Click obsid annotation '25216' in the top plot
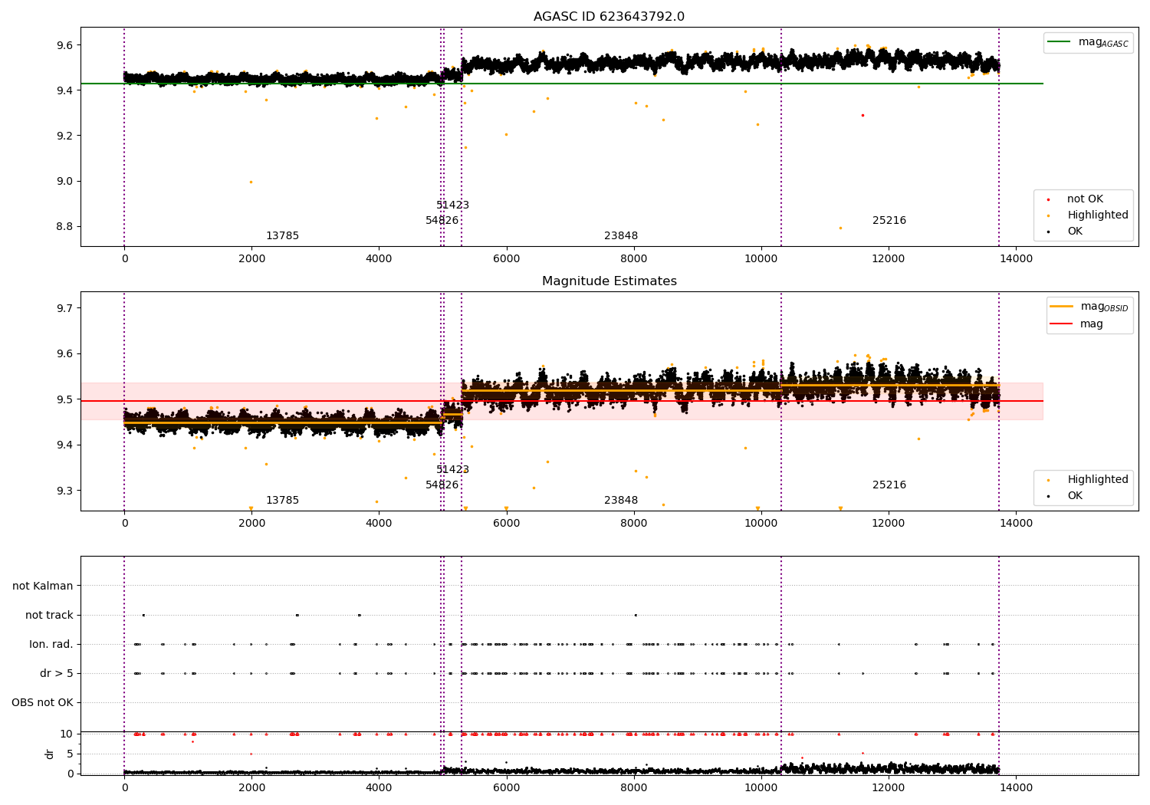 click(x=889, y=221)
